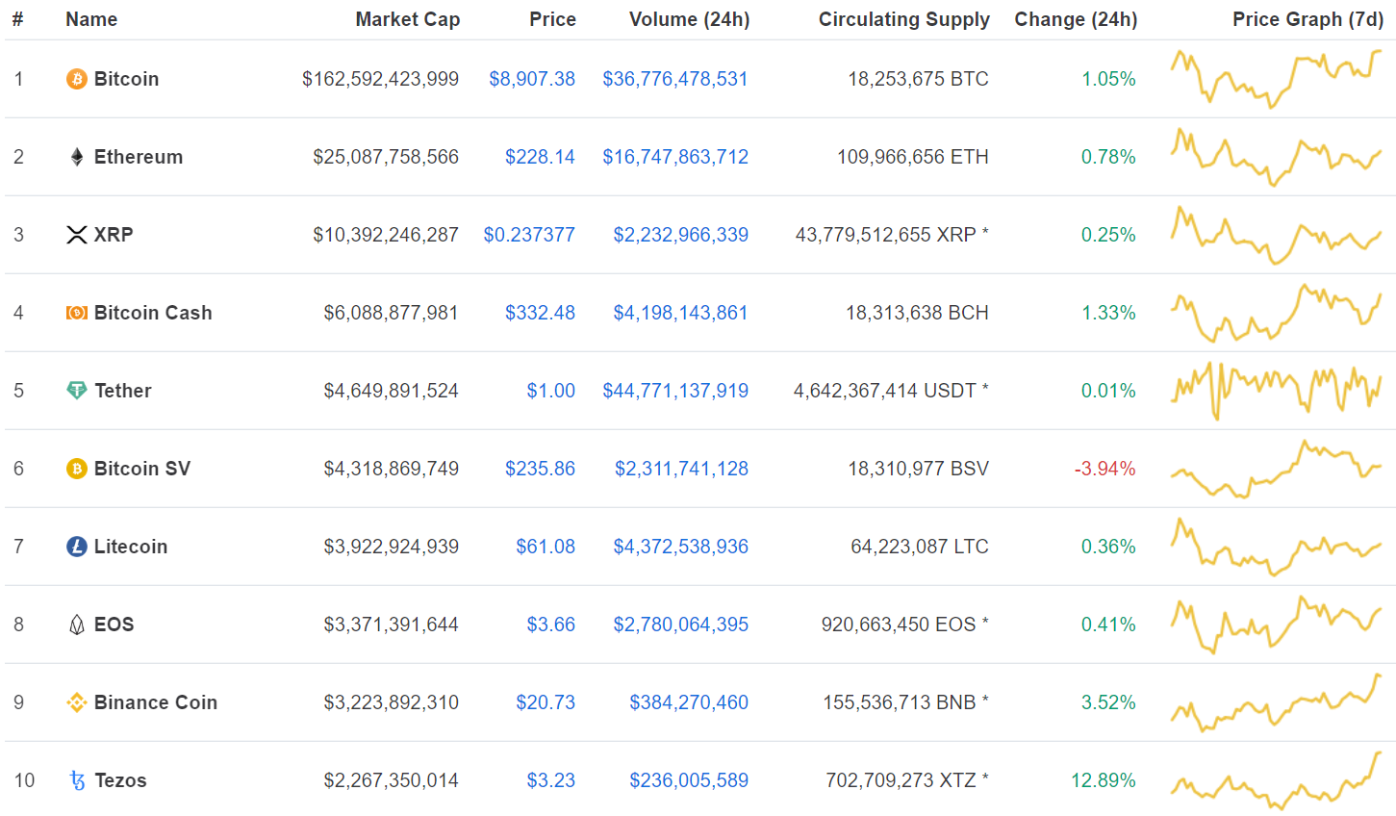Click the Binance Coin logo icon

tap(77, 702)
